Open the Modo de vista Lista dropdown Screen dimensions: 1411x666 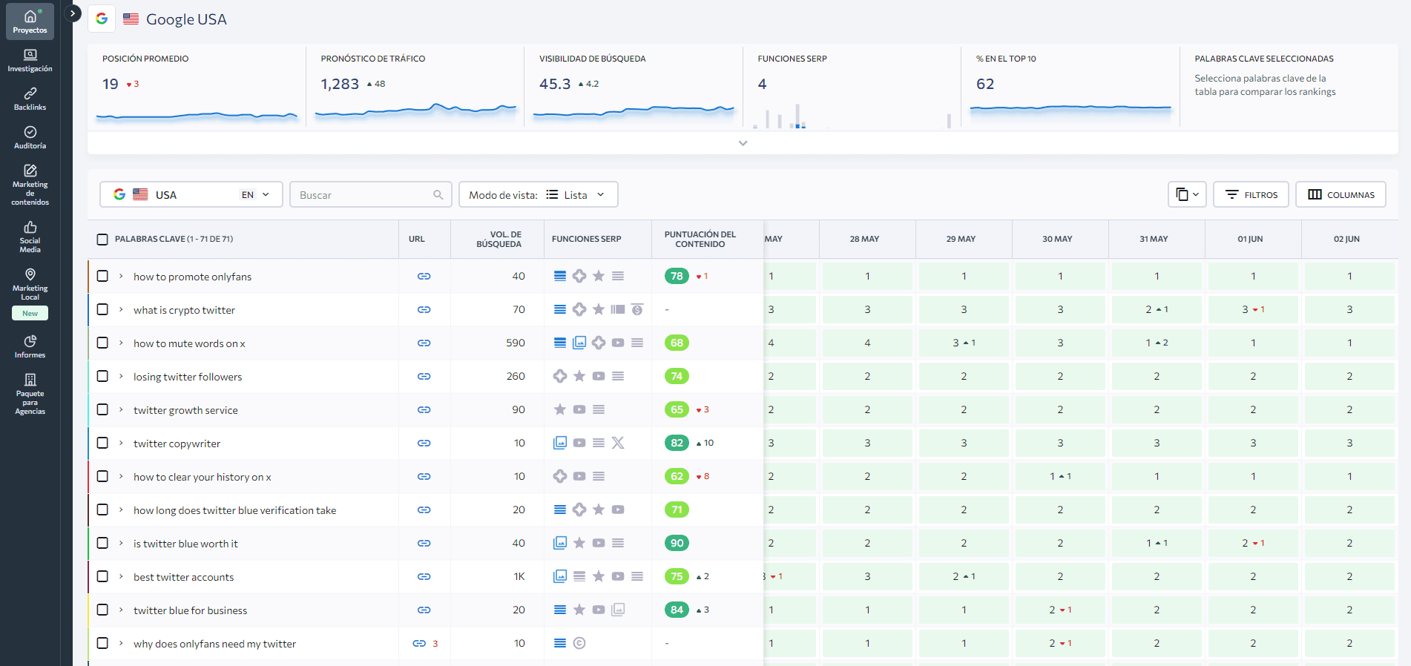[x=539, y=194]
